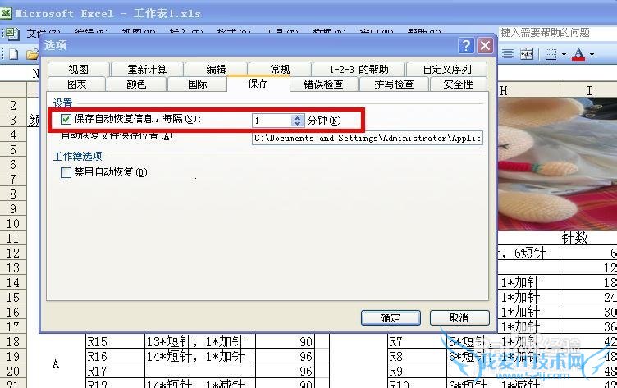Open the 编辑 tab
The image size is (617, 388).
click(216, 69)
